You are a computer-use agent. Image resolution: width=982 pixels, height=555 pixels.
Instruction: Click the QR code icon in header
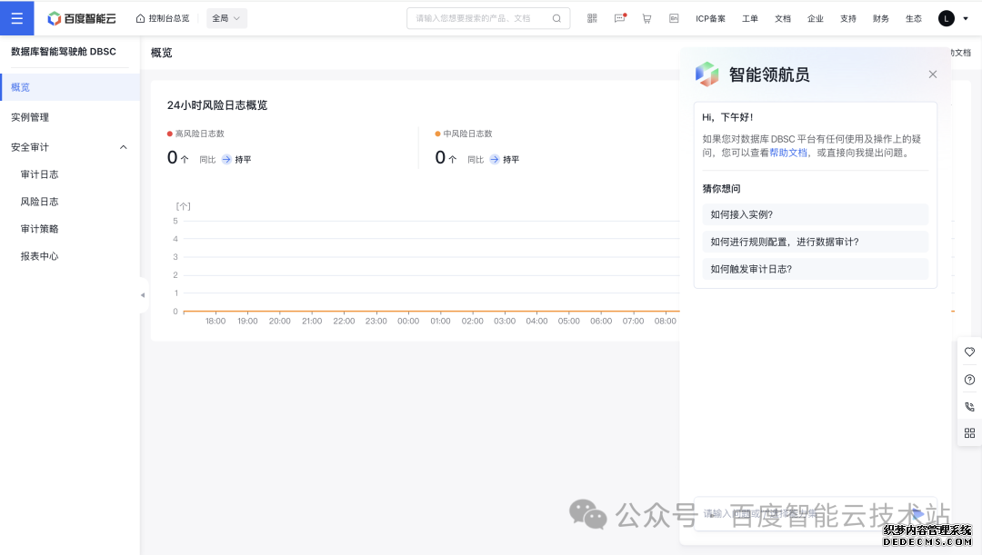click(592, 18)
